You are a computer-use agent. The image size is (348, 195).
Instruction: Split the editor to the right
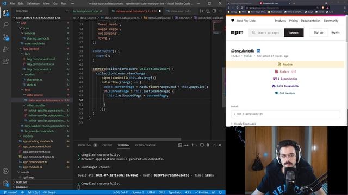point(214,11)
